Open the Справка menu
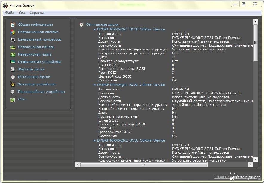 coord(36,13)
